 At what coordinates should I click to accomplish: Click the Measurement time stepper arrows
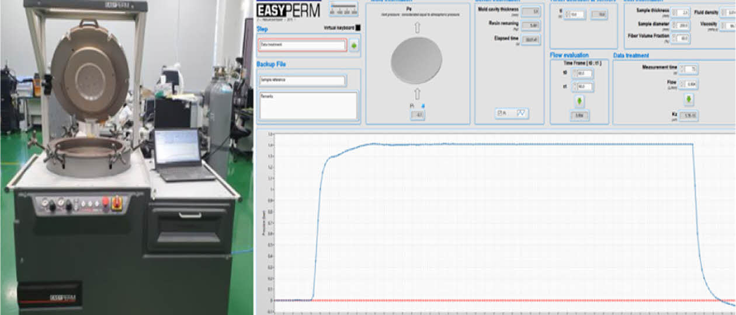tap(683, 69)
